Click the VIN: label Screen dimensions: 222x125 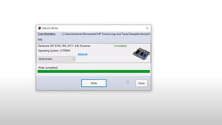(x=40, y=40)
